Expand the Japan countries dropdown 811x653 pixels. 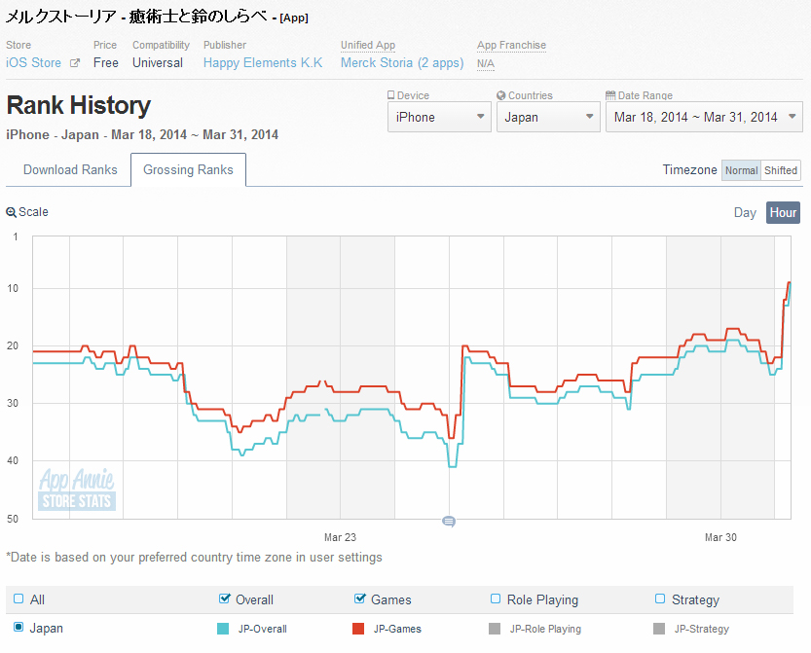coord(548,117)
